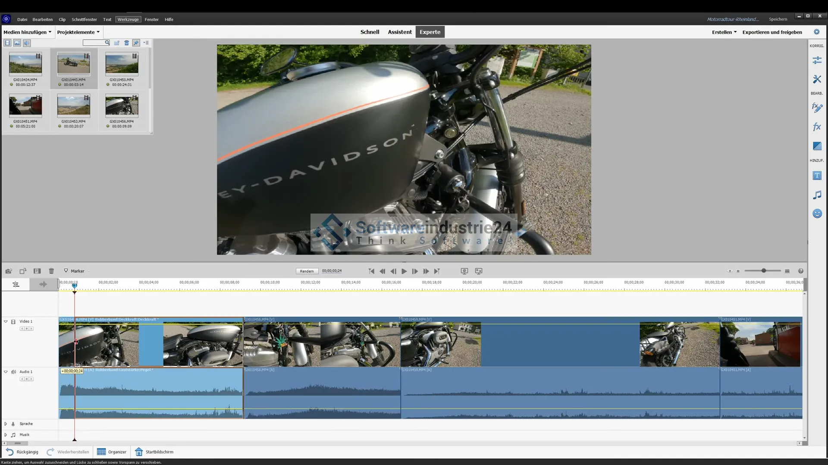828x465 pixels.
Task: Open the Tools panel with crossed wrench icon
Action: click(817, 79)
